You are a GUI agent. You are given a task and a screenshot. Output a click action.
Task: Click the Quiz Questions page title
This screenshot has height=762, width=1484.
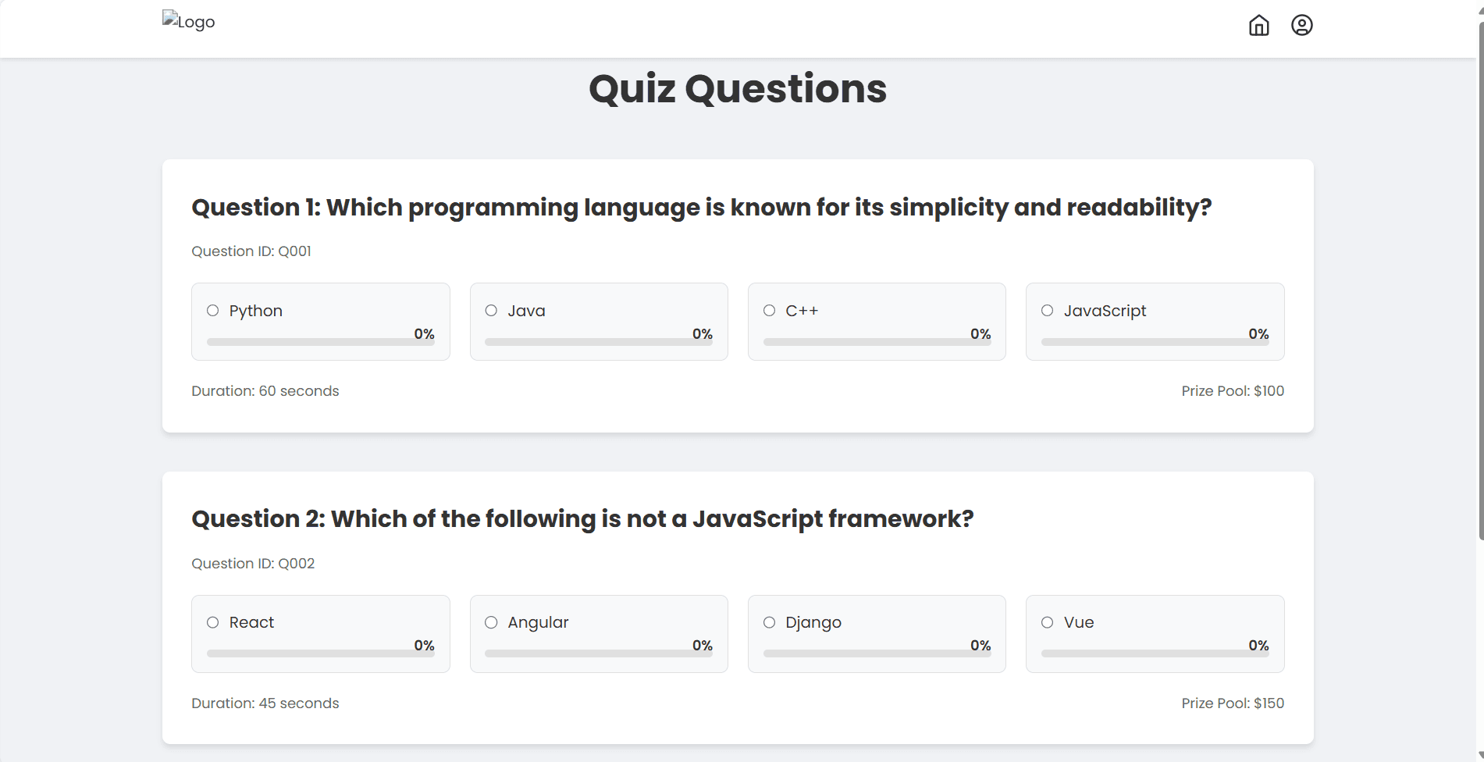(738, 88)
